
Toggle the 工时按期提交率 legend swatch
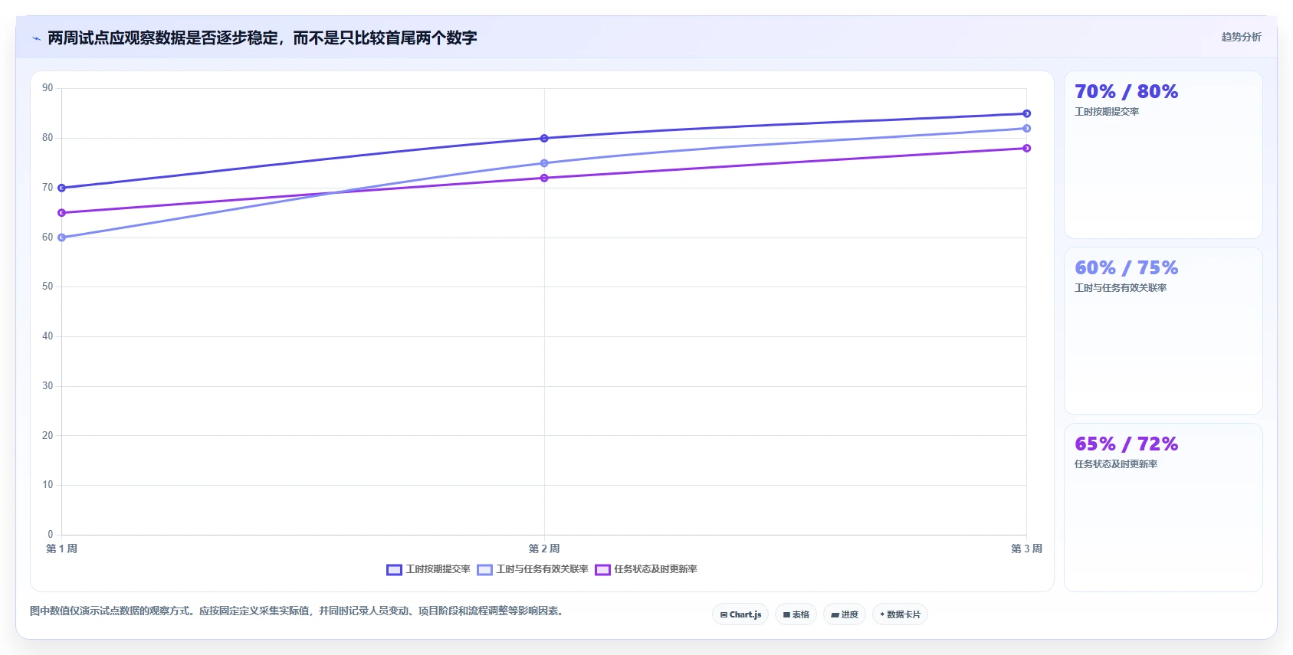pos(394,569)
